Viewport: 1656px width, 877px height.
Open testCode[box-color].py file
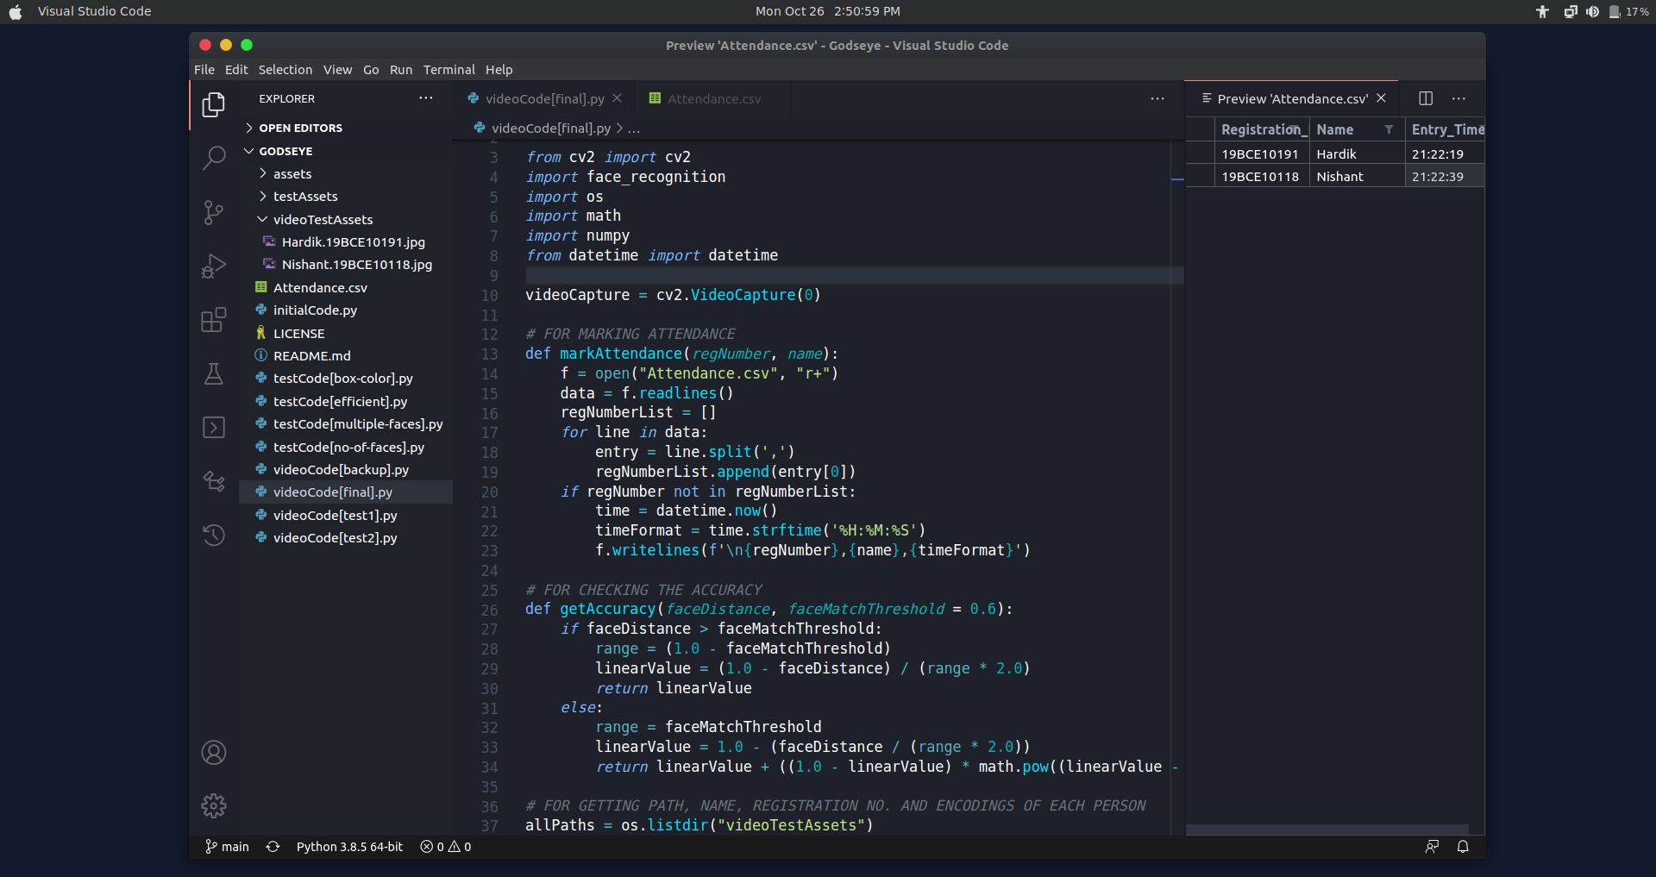[345, 379]
